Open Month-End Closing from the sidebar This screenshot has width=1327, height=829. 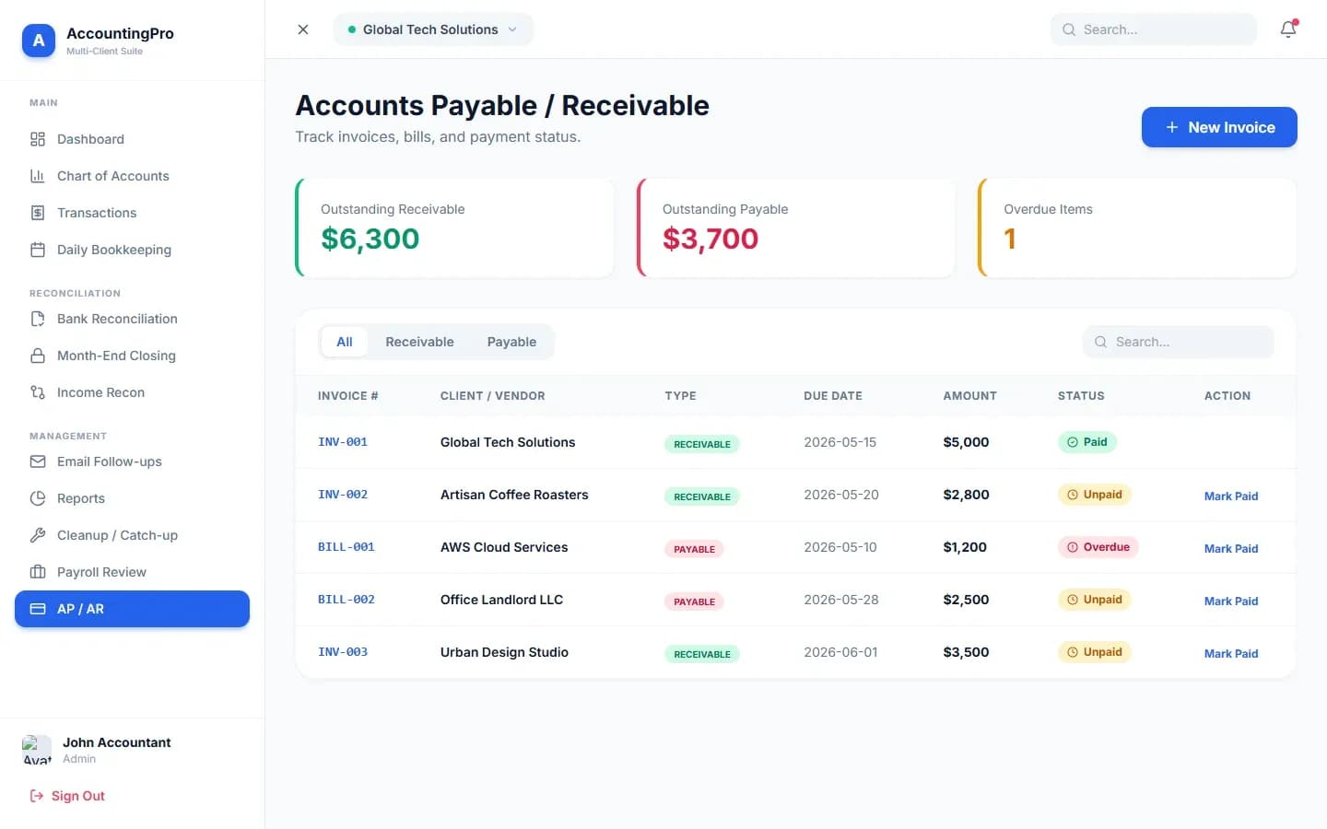132,356
